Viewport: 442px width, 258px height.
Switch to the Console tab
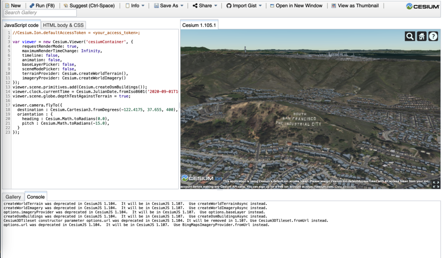click(x=36, y=196)
